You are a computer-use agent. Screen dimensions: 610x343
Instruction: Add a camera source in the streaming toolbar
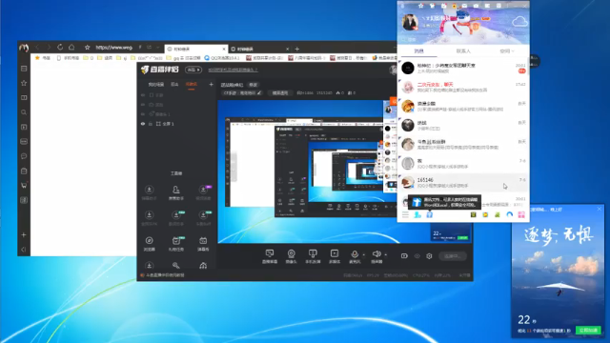click(x=291, y=256)
